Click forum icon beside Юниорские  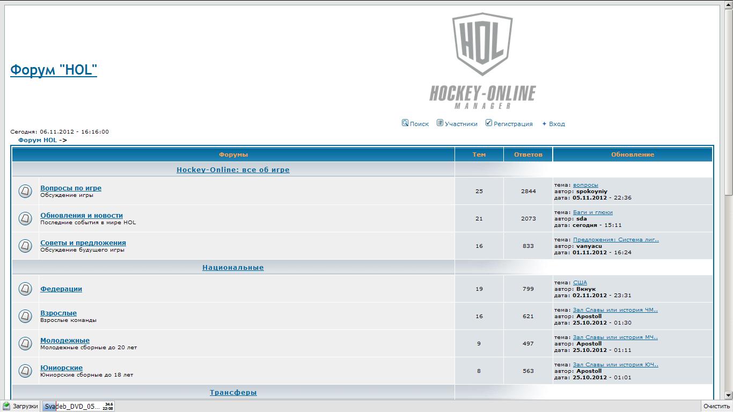[25, 371]
